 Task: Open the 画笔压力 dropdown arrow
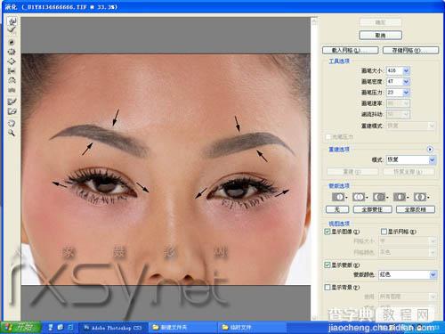coord(406,93)
